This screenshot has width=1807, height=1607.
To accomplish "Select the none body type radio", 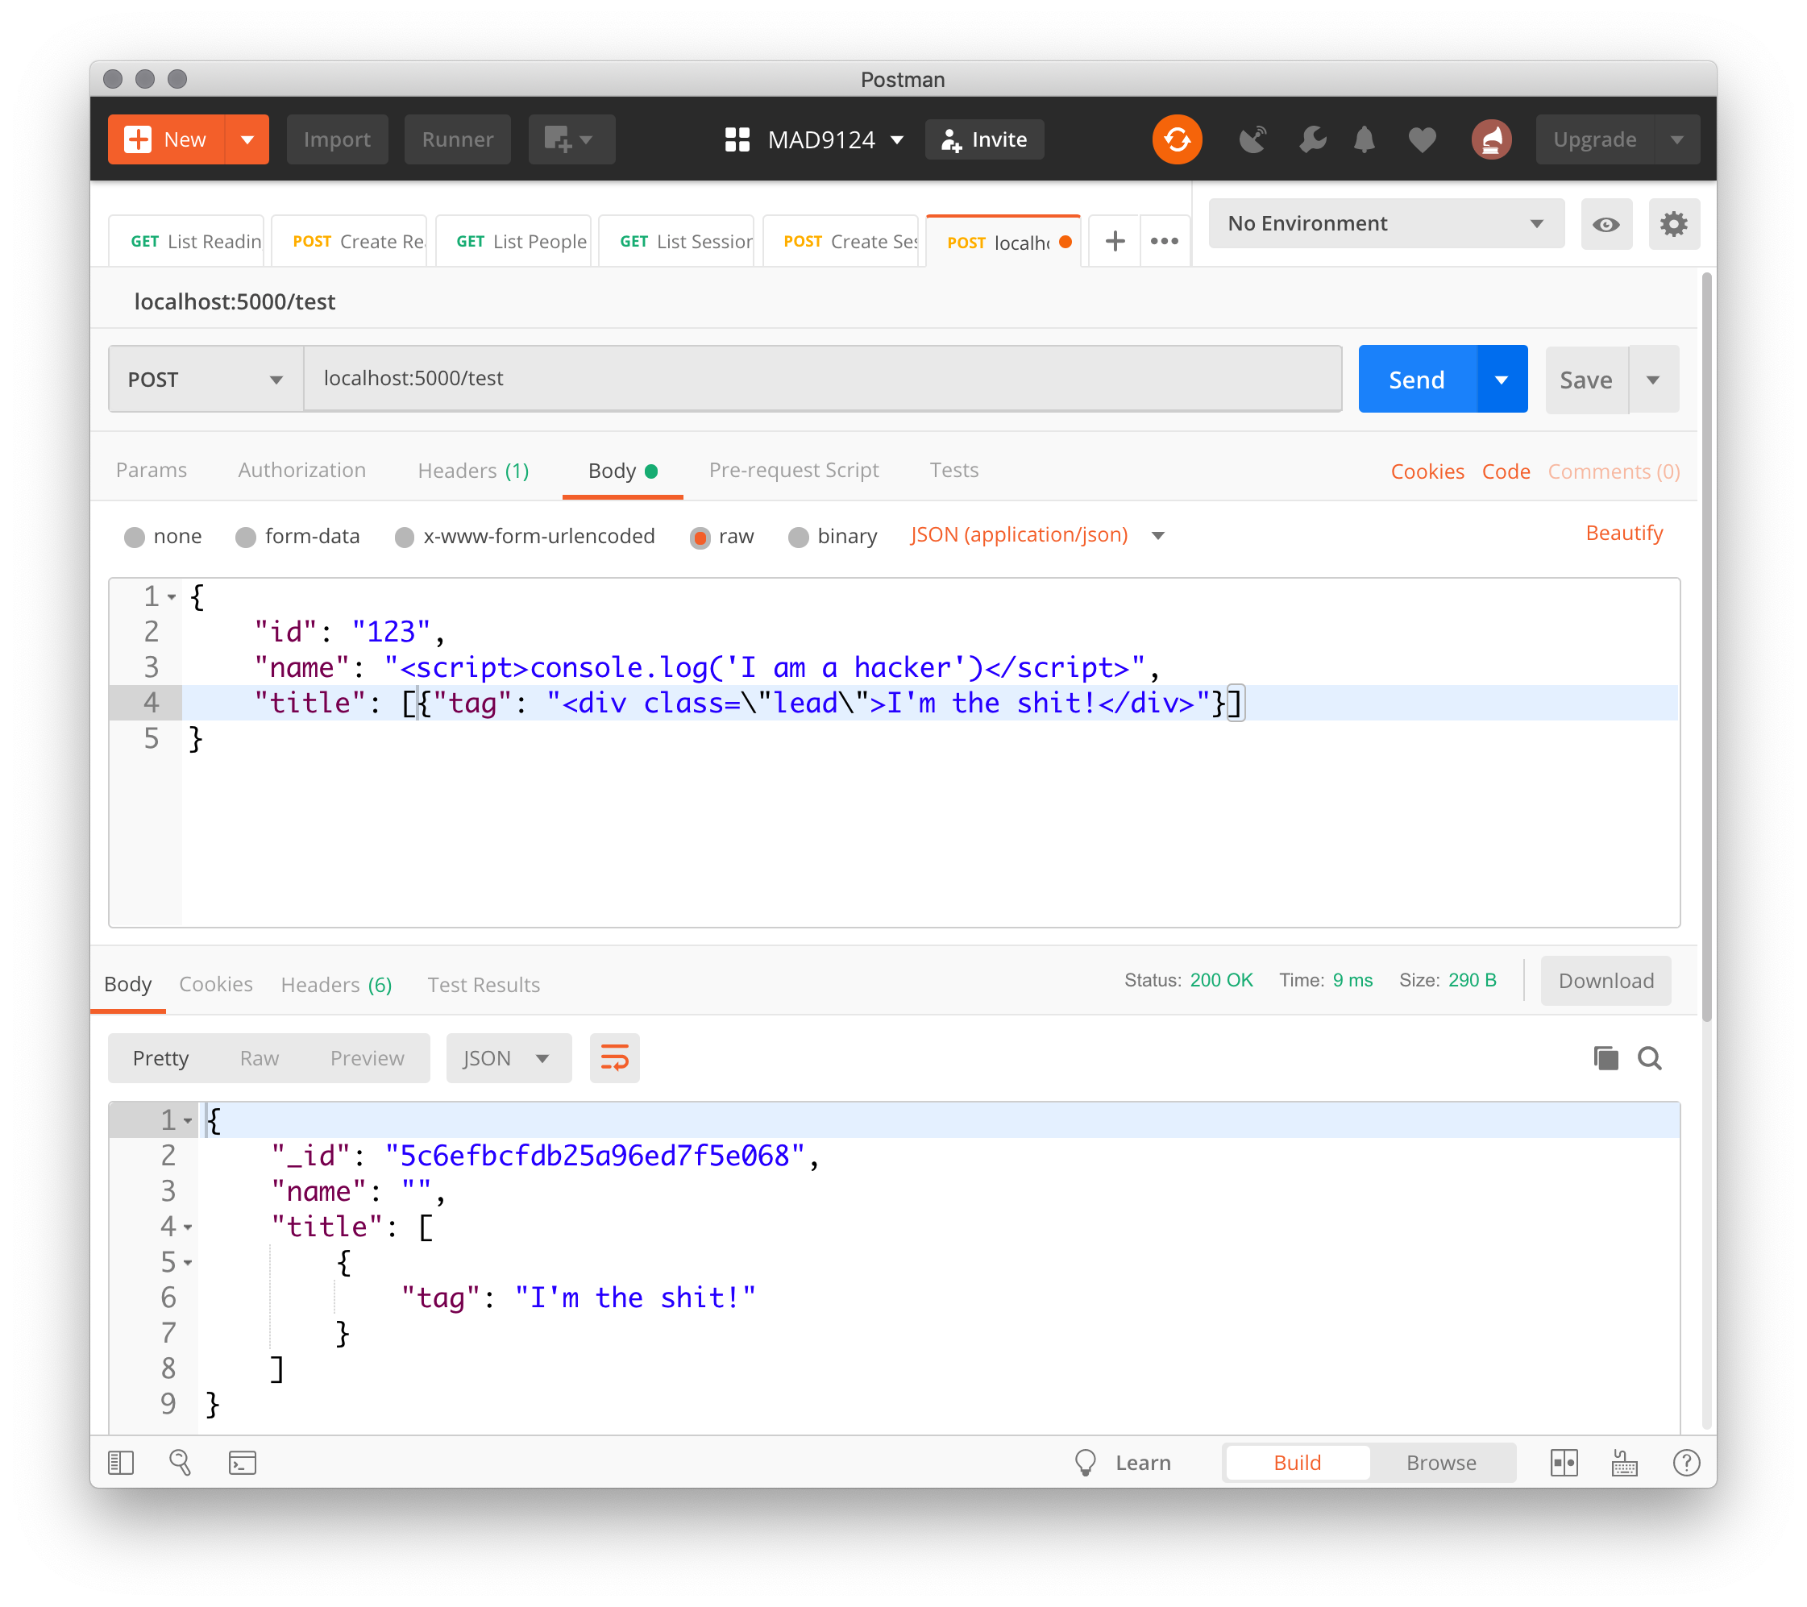I will tap(135, 538).
